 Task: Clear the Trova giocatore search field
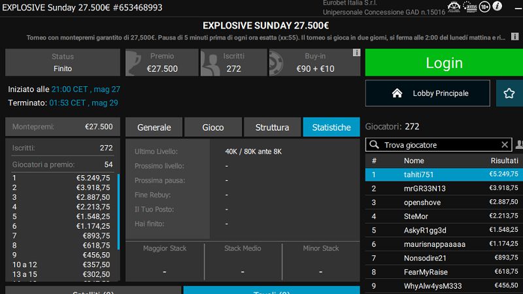(505, 144)
